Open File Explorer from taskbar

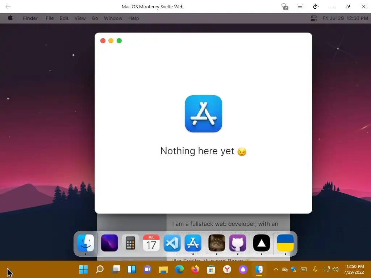163,269
